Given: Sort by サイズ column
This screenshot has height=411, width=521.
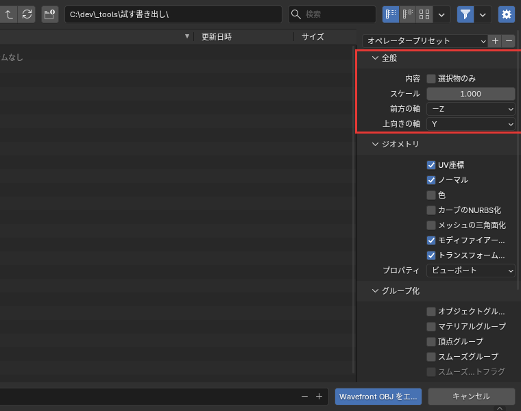Looking at the screenshot, I should pos(313,37).
